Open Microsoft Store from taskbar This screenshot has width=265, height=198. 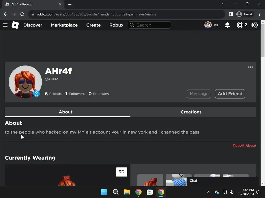[150, 192]
